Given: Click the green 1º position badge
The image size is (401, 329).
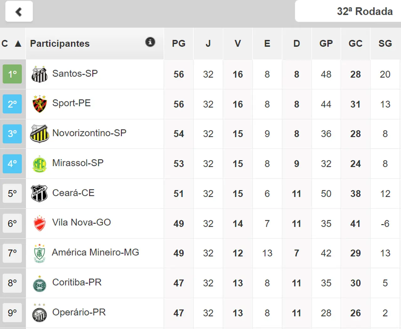Looking at the screenshot, I should click(12, 74).
